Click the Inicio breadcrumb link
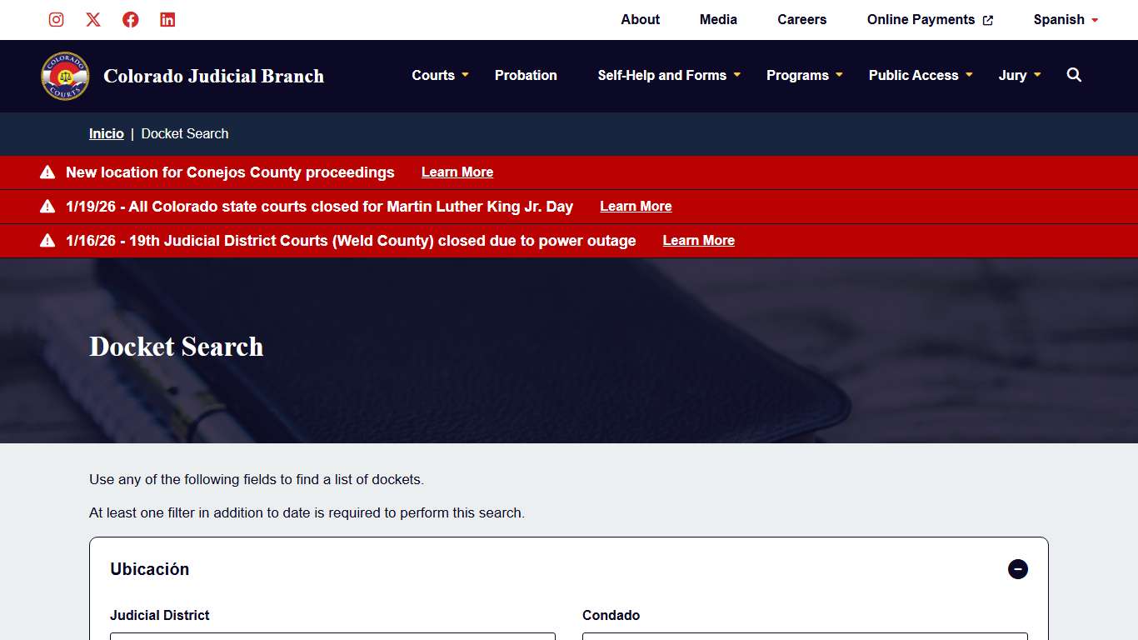This screenshot has height=640, width=1138. 107,134
